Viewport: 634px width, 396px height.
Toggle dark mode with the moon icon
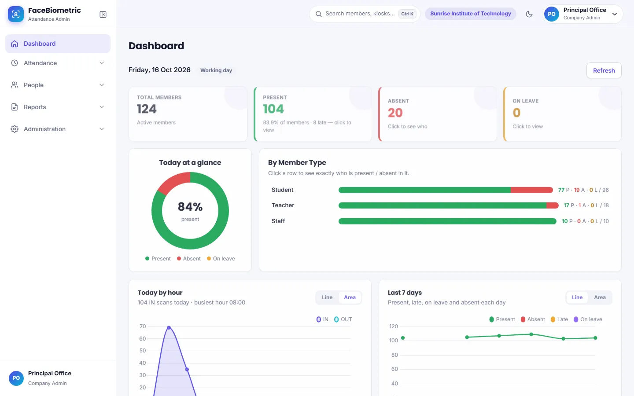point(529,14)
